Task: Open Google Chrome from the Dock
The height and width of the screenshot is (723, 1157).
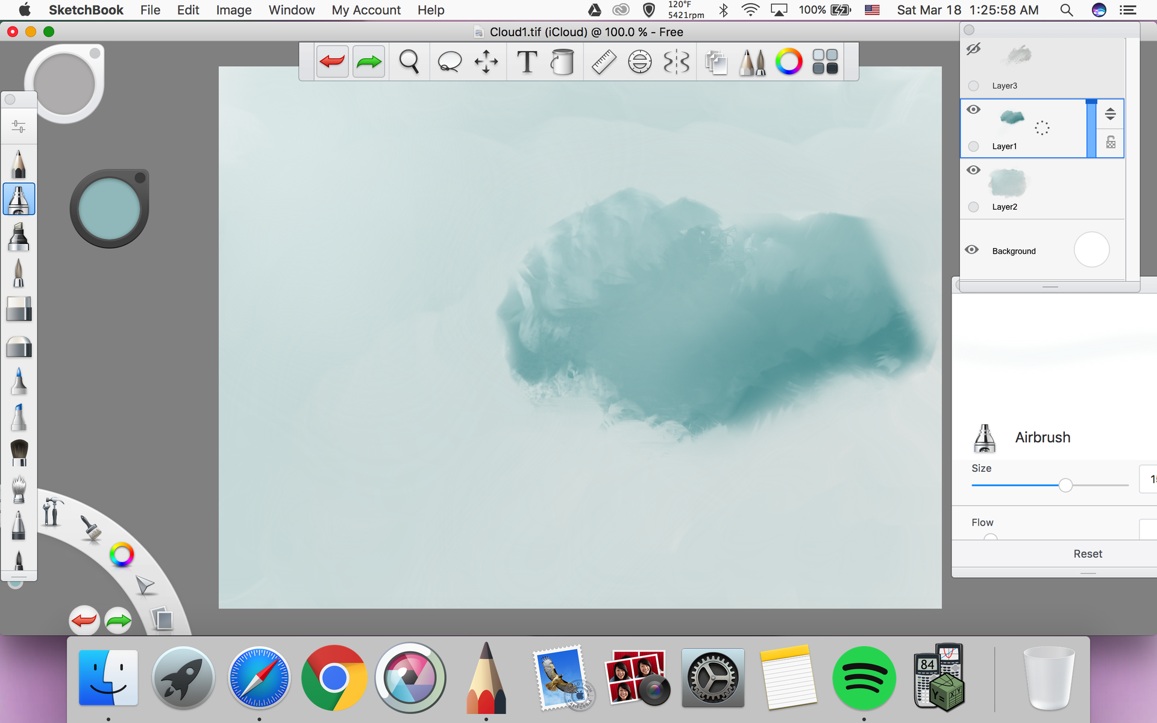Action: pyautogui.click(x=334, y=678)
